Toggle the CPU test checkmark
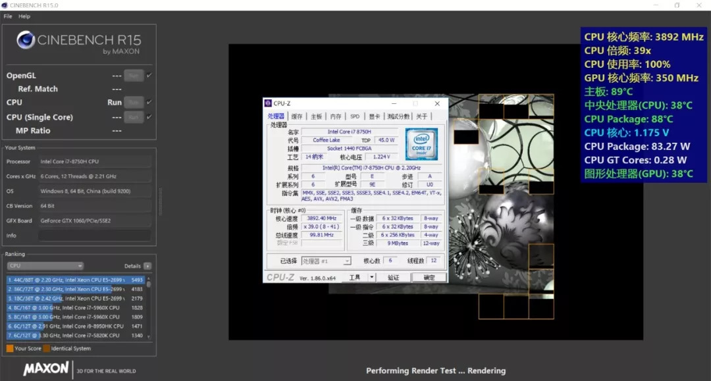 click(x=147, y=102)
